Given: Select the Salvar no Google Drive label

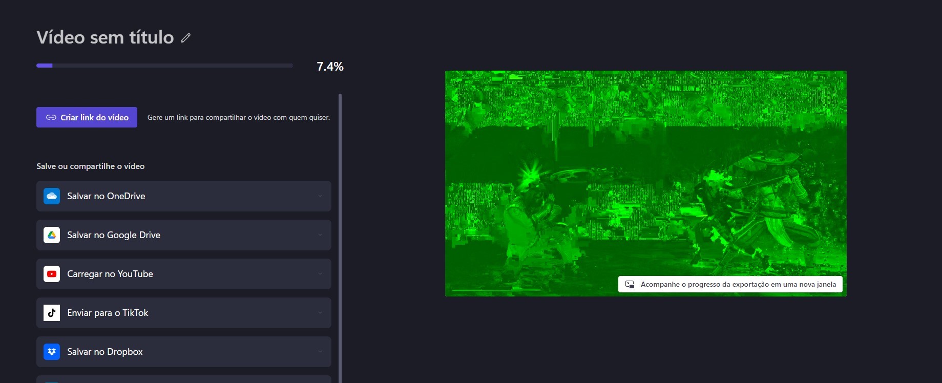Looking at the screenshot, I should click(114, 235).
